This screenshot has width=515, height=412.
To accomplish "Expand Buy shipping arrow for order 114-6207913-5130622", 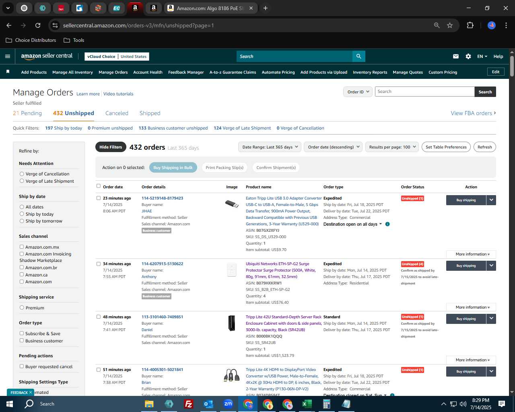I will tap(491, 266).
